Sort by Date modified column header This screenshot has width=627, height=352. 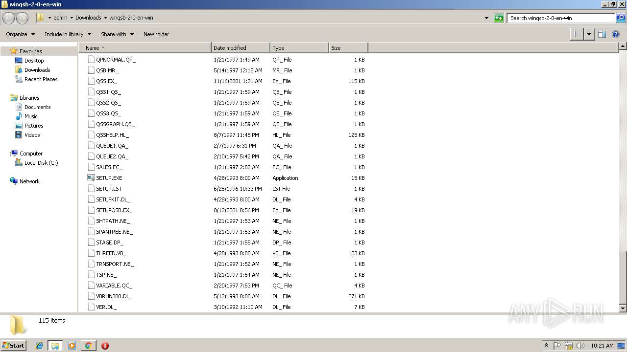tap(241, 48)
